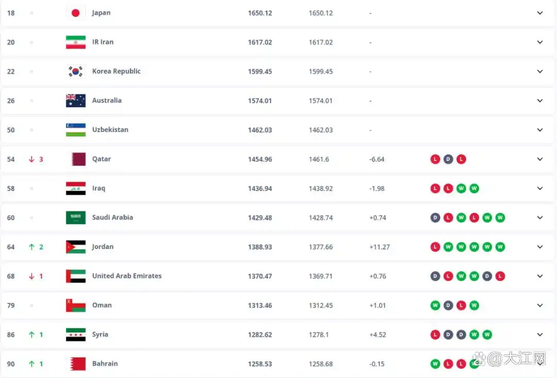Click the Korea Republic flag icon

pyautogui.click(x=76, y=71)
